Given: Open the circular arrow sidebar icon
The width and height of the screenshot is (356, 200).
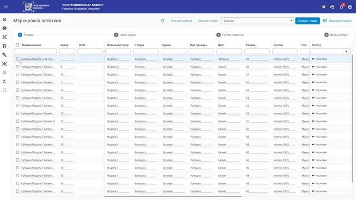Looking at the screenshot, I should click(x=4, y=82).
